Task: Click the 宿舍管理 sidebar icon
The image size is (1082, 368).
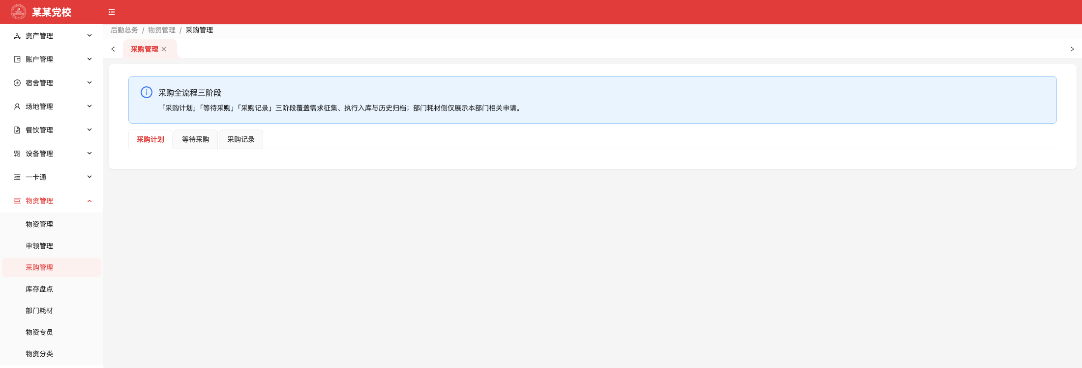Action: (17, 83)
